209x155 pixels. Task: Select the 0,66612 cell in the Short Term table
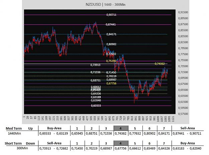pos(135,148)
